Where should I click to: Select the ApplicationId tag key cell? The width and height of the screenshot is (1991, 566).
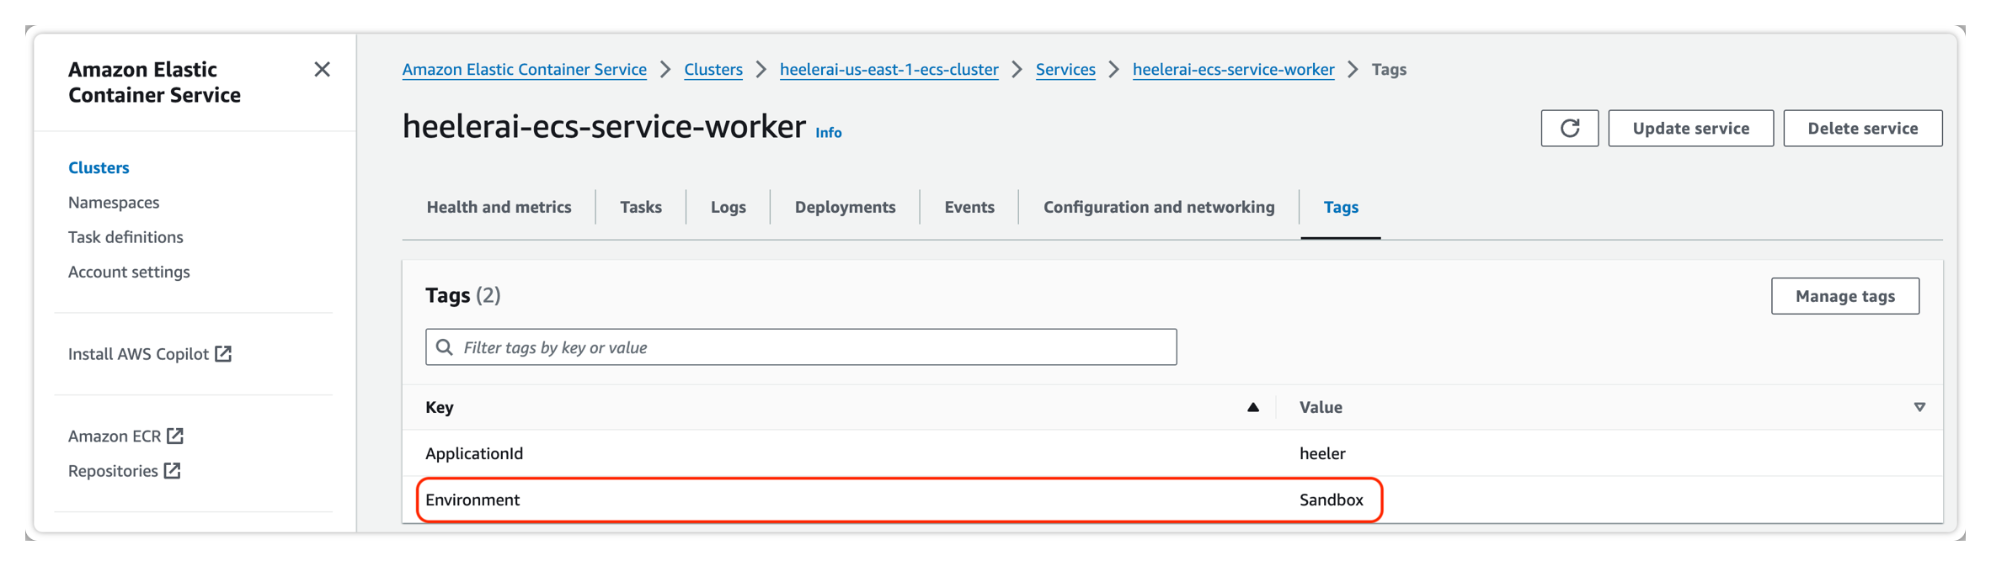[474, 453]
